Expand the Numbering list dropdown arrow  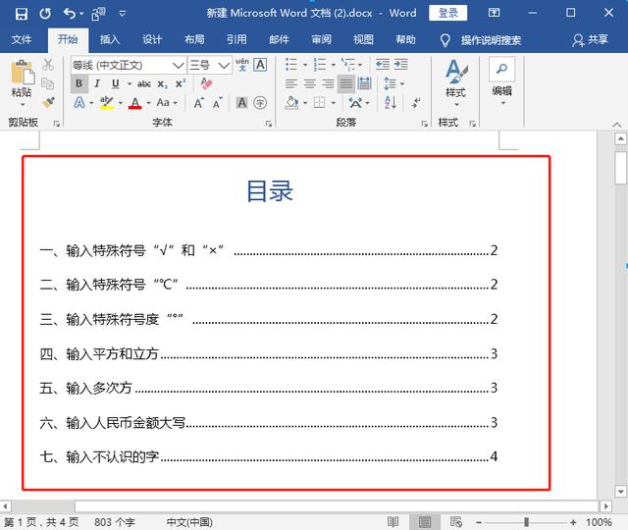pos(334,65)
